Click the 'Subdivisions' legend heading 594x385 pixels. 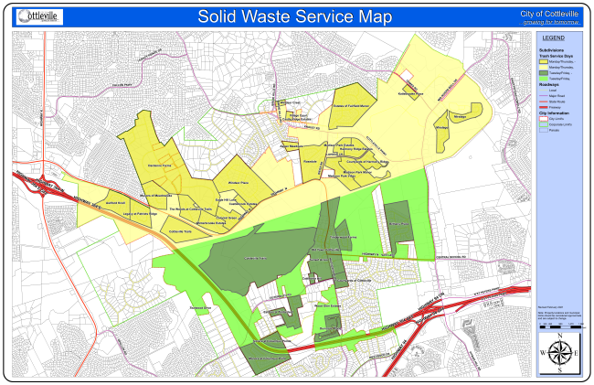[x=552, y=50]
